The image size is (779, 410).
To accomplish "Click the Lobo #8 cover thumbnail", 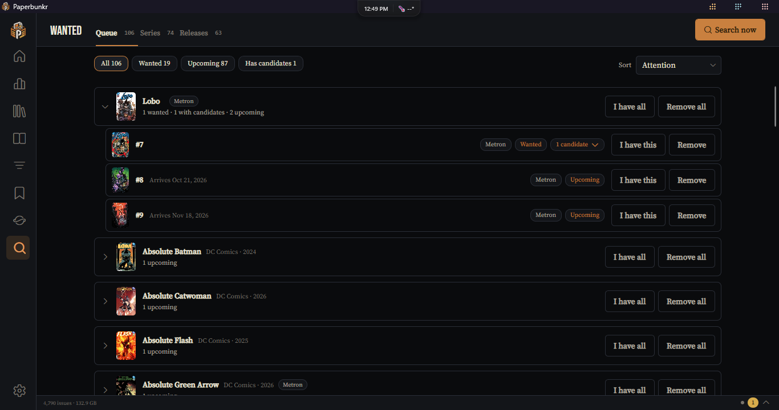I will click(120, 180).
